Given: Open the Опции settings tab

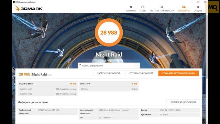Looking at the screenshot, I should coord(198,9).
